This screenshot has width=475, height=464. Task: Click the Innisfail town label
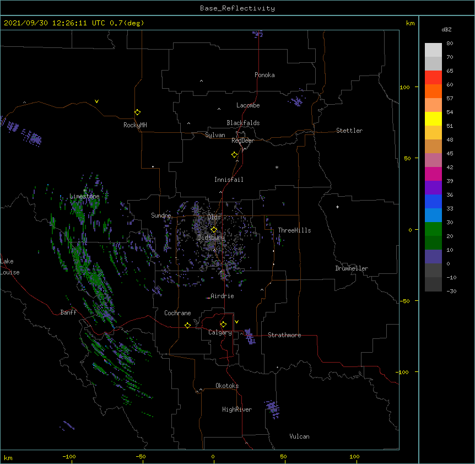[x=229, y=180]
